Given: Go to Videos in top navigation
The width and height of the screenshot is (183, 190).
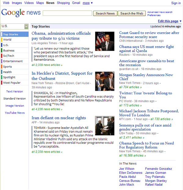Looking at the screenshot, I should [29, 3].
